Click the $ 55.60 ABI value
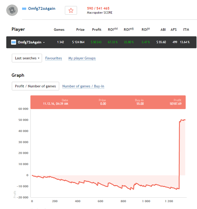197x209 pixels. click(161, 42)
